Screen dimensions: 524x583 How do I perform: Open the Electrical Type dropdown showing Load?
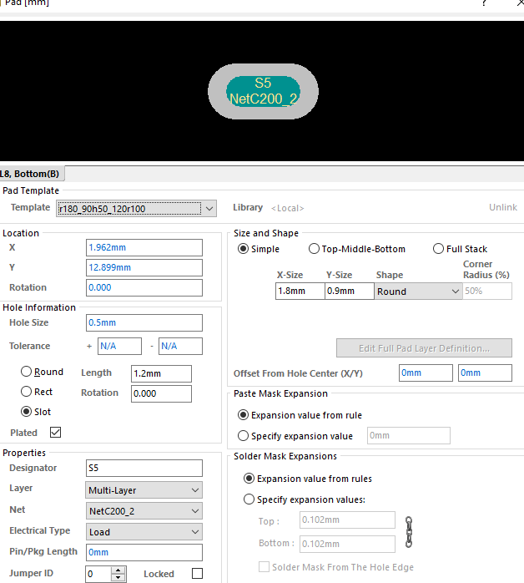[144, 532]
